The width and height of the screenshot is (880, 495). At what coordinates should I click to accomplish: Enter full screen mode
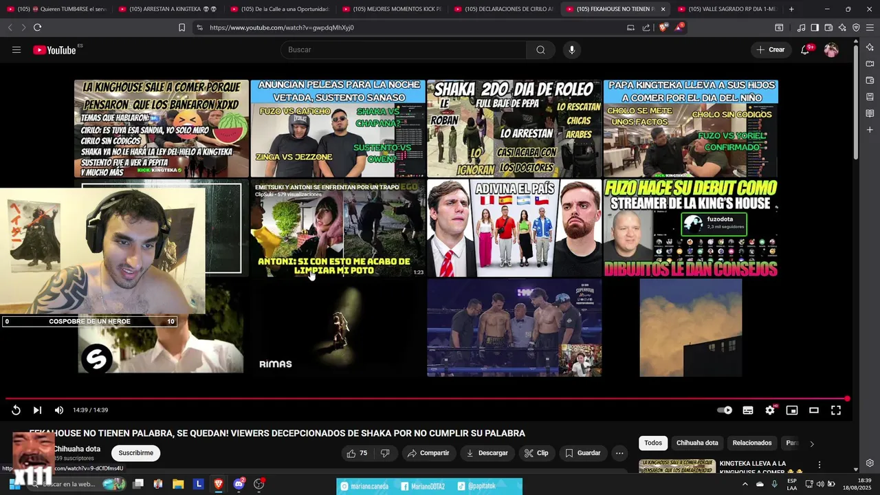[836, 410]
